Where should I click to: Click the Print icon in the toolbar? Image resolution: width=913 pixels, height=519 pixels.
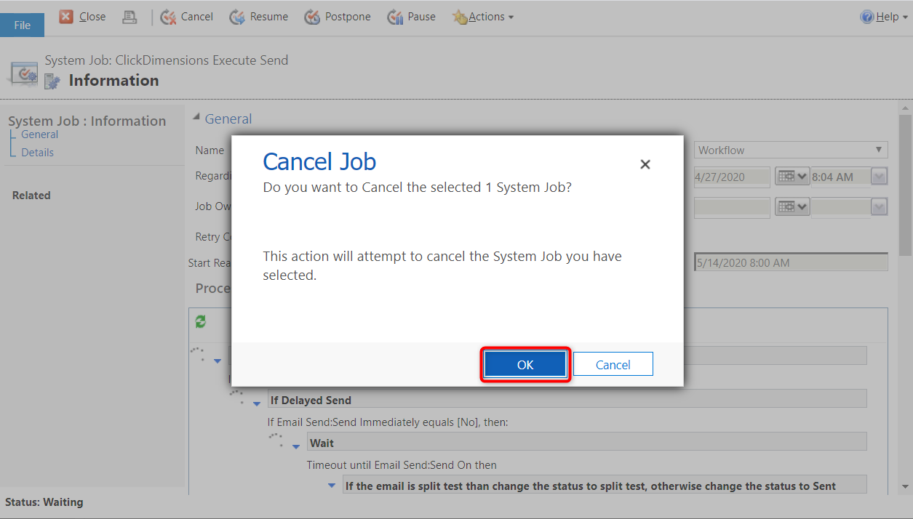pyautogui.click(x=129, y=16)
